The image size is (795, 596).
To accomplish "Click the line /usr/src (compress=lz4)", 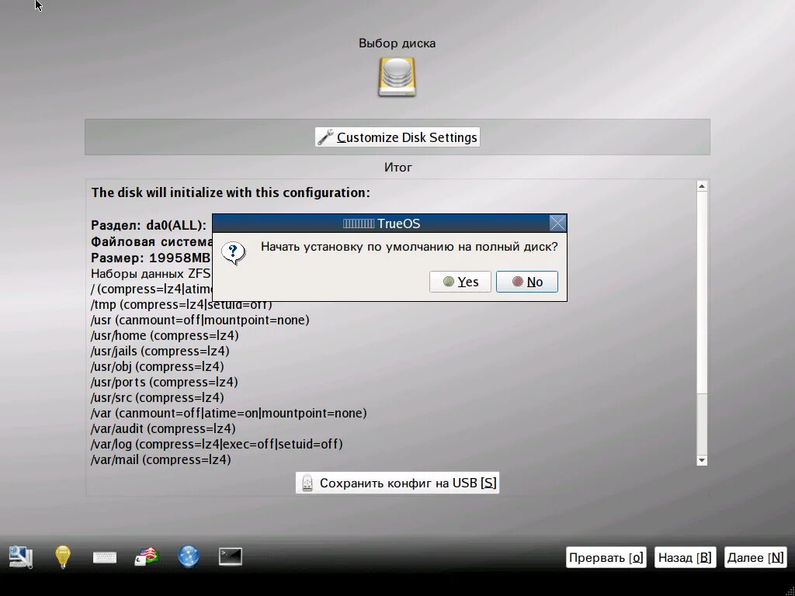I will pos(157,397).
